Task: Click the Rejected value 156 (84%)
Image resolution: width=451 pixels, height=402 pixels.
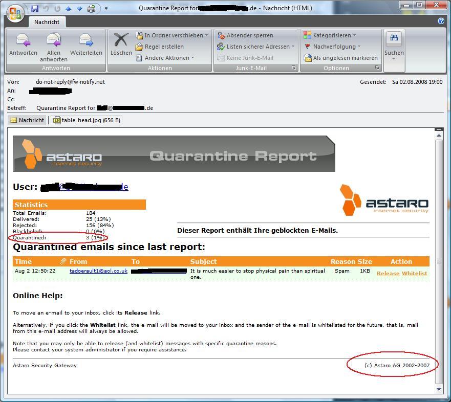Action: pyautogui.click(x=100, y=225)
